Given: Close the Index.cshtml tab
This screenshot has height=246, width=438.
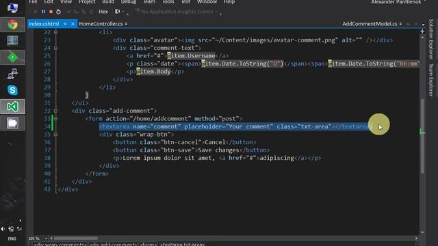Looking at the screenshot, I should (x=73, y=24).
